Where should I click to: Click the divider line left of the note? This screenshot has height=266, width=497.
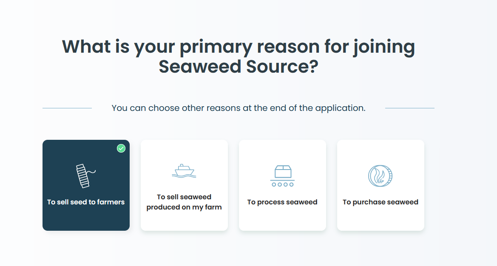pos(67,108)
